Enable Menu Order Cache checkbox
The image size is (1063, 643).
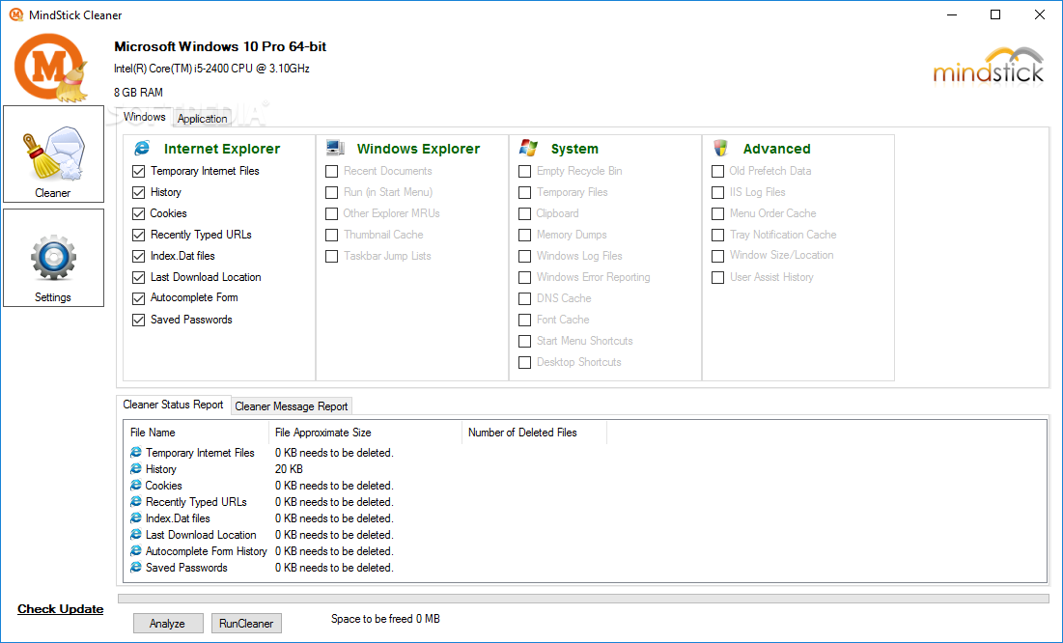(x=718, y=213)
